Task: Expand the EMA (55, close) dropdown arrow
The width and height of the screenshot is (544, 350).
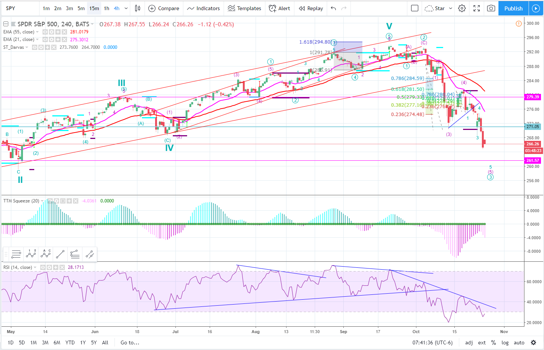Action: point(37,32)
